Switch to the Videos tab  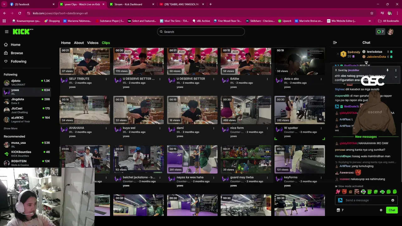pos(93,43)
